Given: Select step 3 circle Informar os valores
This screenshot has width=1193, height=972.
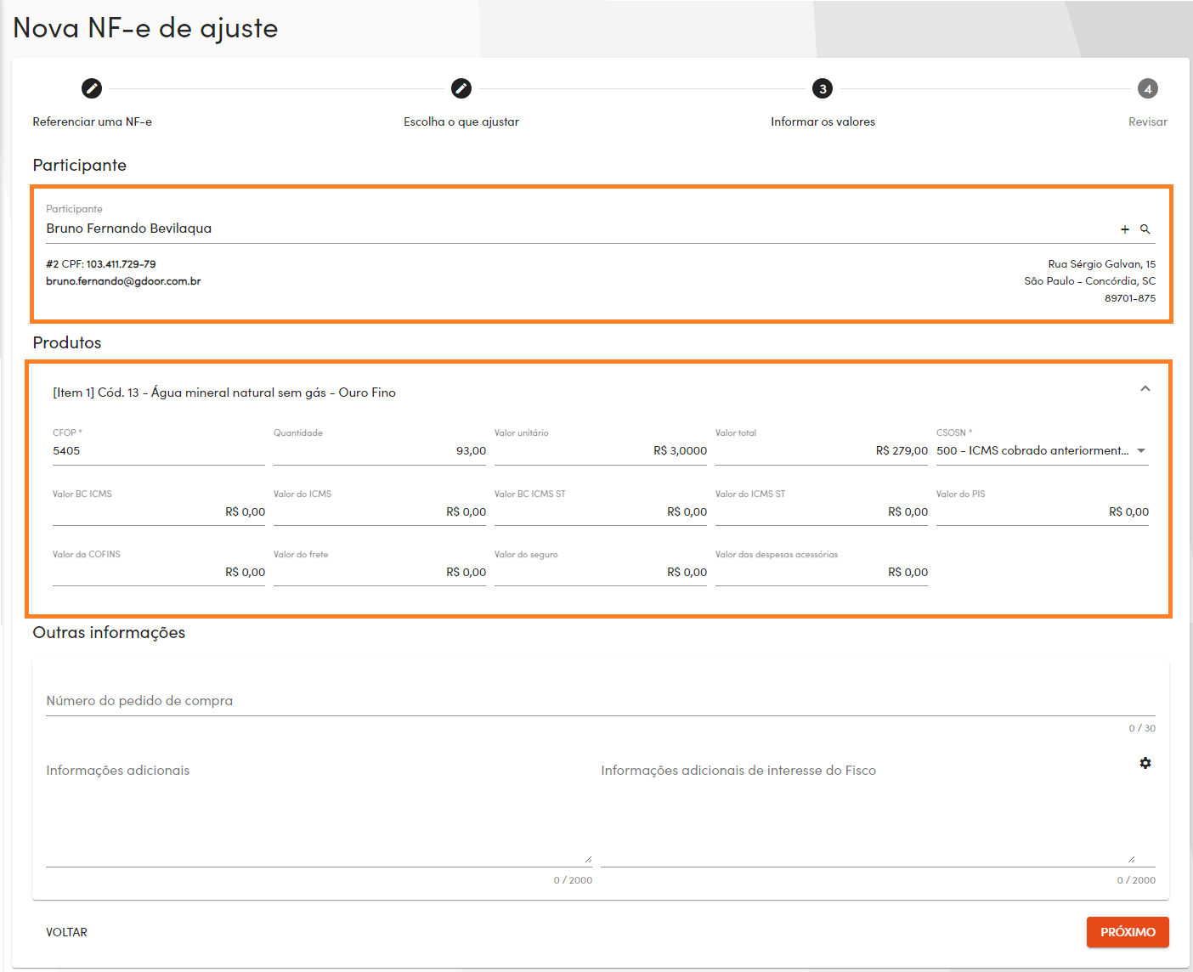Looking at the screenshot, I should [823, 88].
